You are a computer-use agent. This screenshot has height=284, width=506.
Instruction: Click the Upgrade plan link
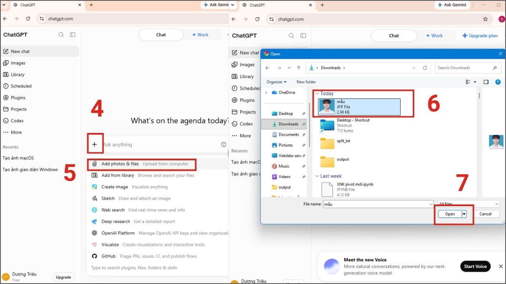coord(480,36)
